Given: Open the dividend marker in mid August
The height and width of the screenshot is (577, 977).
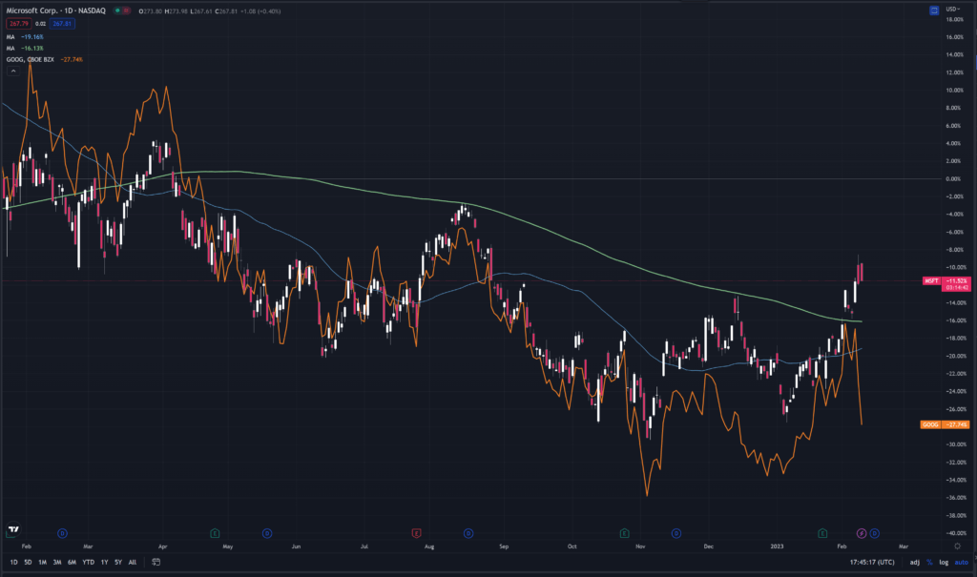Looking at the screenshot, I should pos(468,533).
